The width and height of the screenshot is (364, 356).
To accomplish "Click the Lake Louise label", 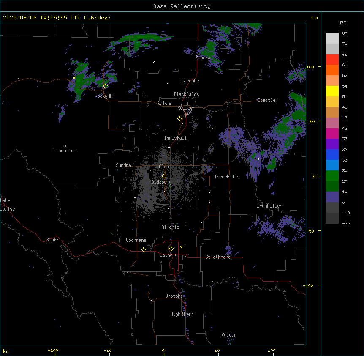I will tap(7, 205).
